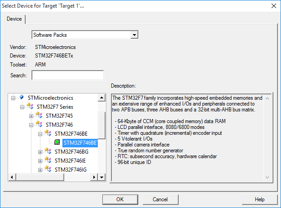Image resolution: width=281 pixels, height=208 pixels.
Task: Click the STM32F746BE group icon
Action: [x=48, y=133]
